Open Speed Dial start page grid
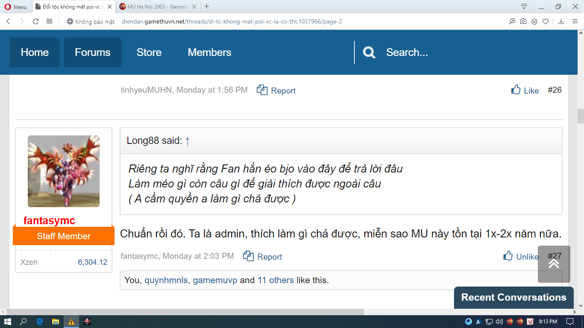 point(50,21)
